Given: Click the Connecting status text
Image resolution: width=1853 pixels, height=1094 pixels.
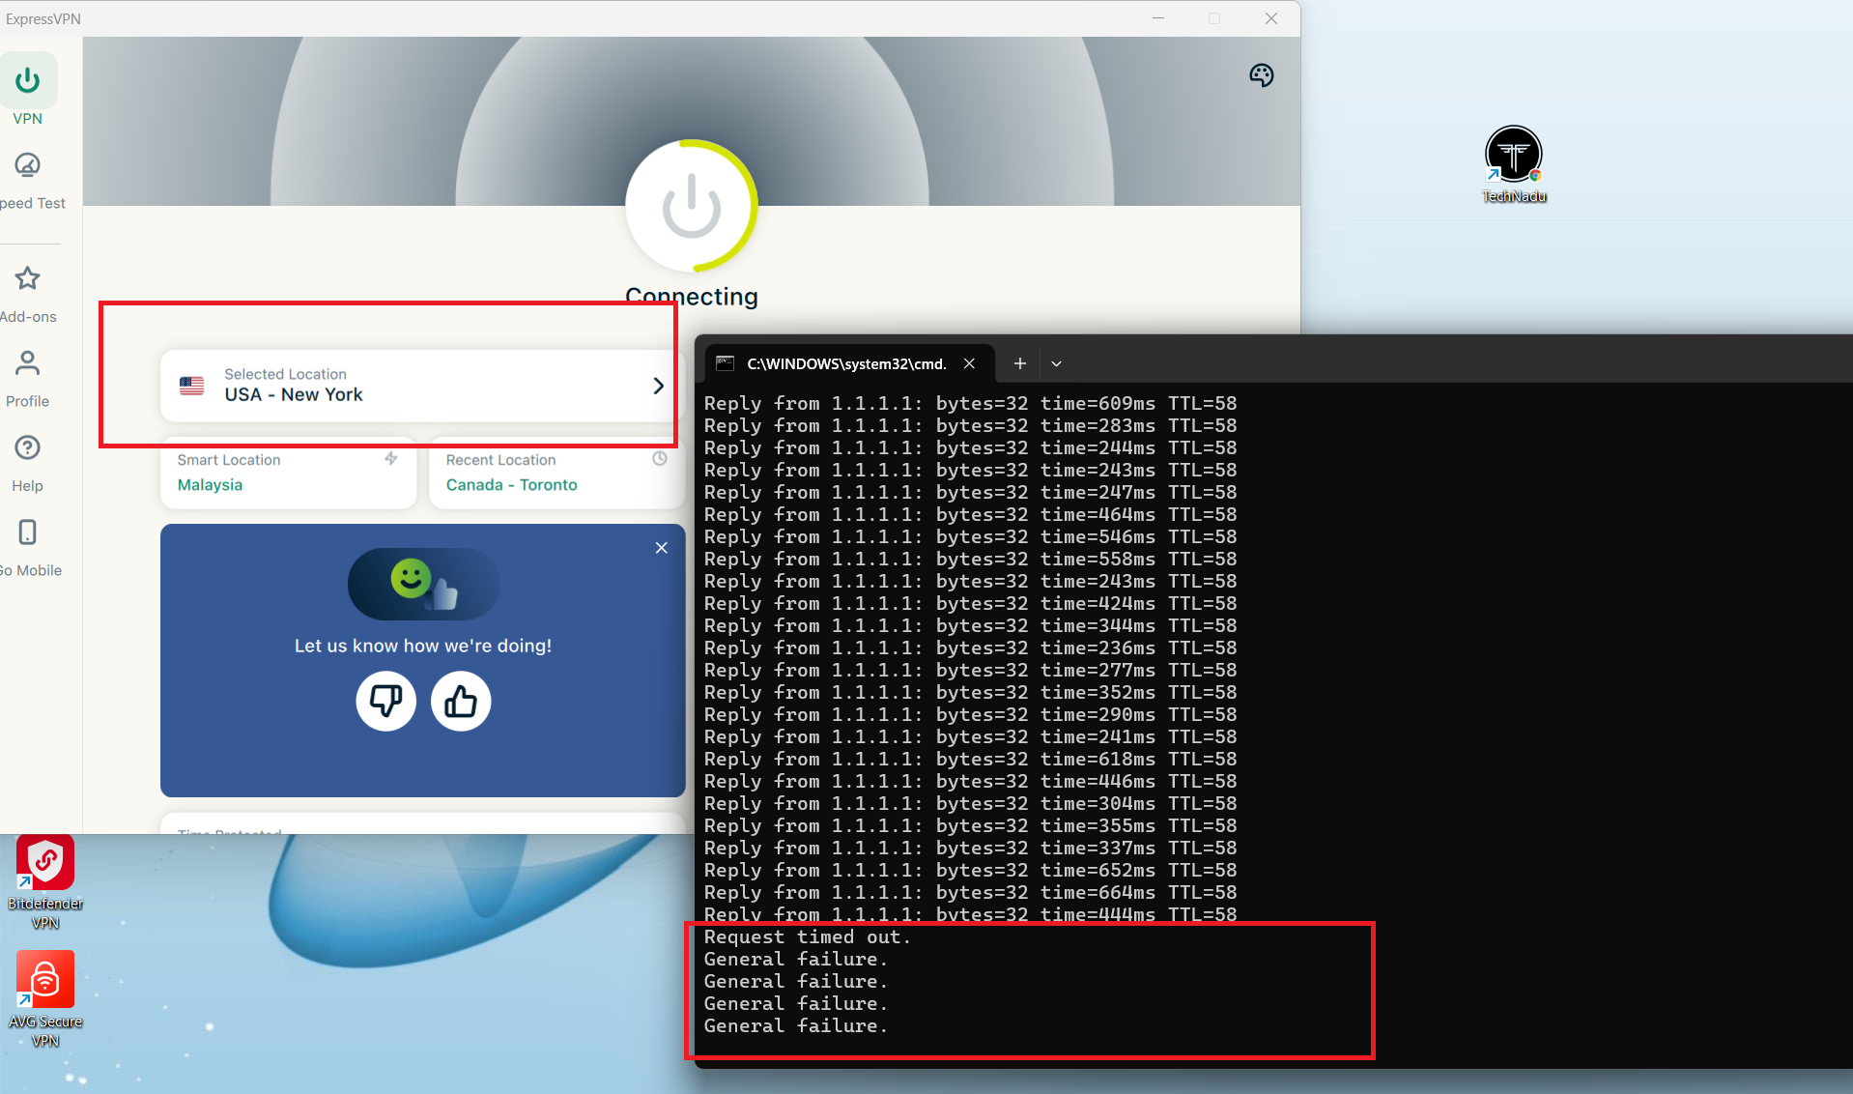Looking at the screenshot, I should (692, 296).
